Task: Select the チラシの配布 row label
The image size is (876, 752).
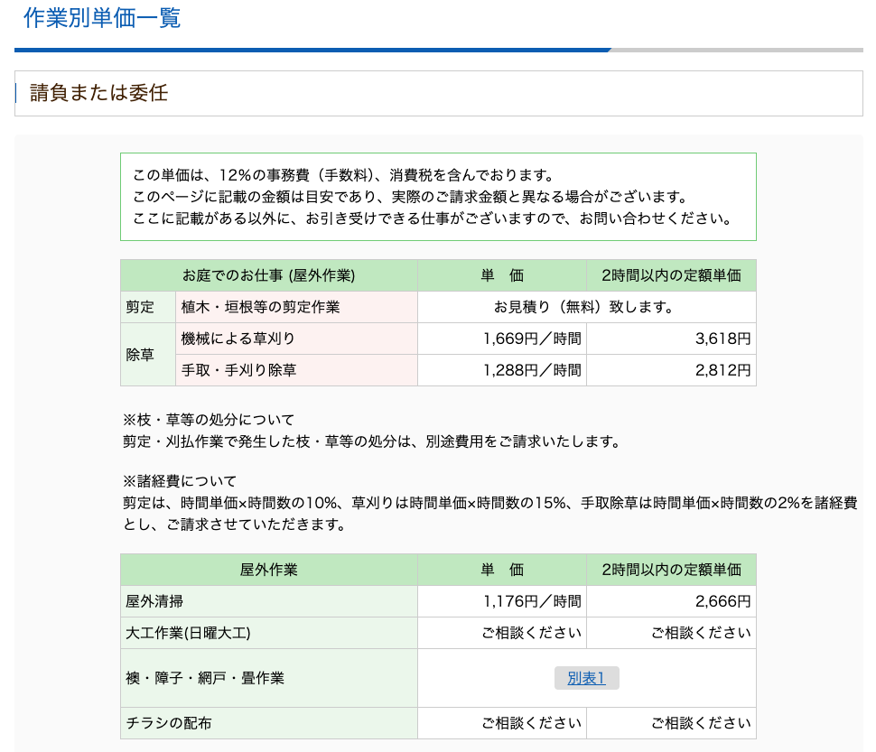Action: pos(169,723)
